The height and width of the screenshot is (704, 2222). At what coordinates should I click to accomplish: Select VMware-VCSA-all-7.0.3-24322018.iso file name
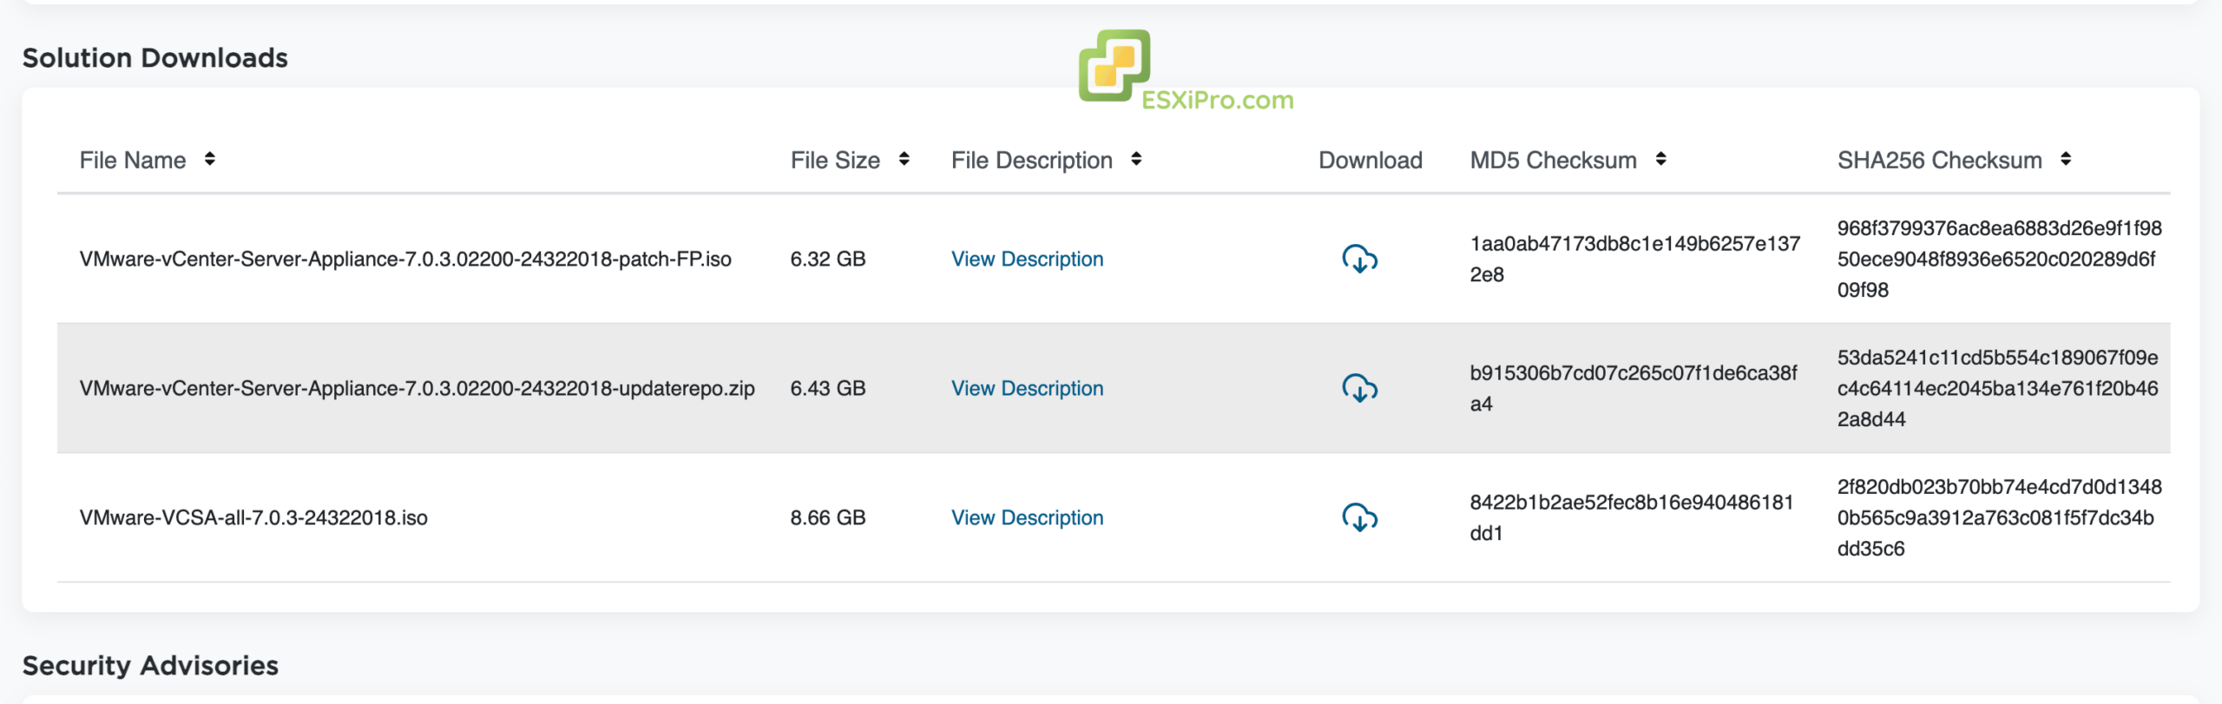point(253,517)
